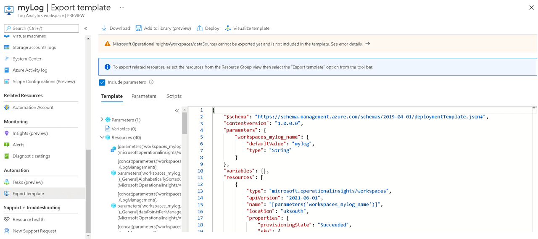Click the "defaultValue": "mylog" code line
The height and width of the screenshot is (239, 538).
(280, 144)
